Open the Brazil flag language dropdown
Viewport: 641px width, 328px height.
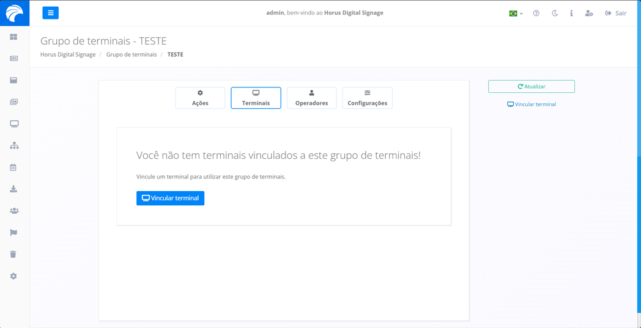click(x=516, y=13)
